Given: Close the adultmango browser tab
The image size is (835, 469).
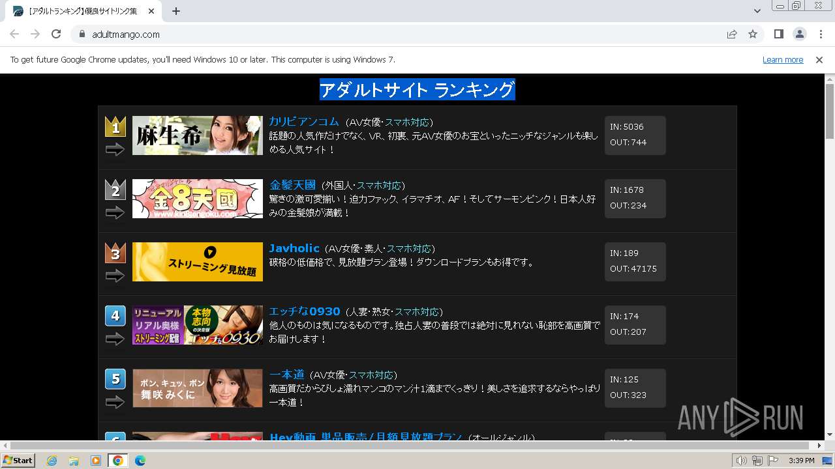Looking at the screenshot, I should 152,11.
